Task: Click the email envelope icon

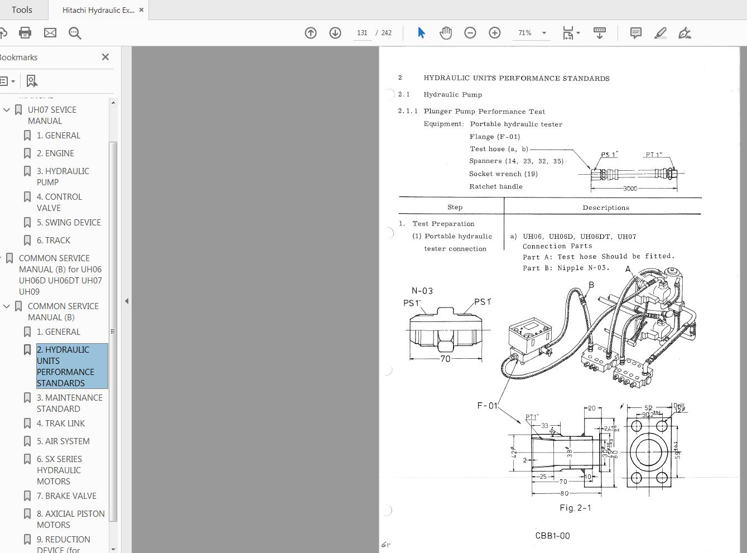Action: click(50, 33)
